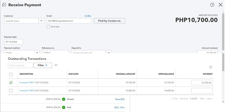Toggle the select-all header checkbox

coord(11,74)
